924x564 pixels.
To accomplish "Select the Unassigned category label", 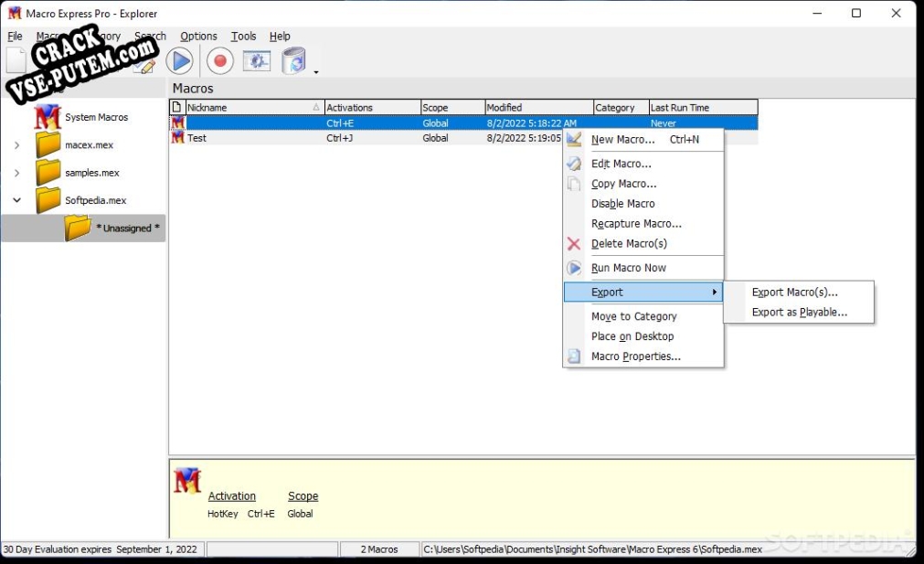I will (x=128, y=229).
